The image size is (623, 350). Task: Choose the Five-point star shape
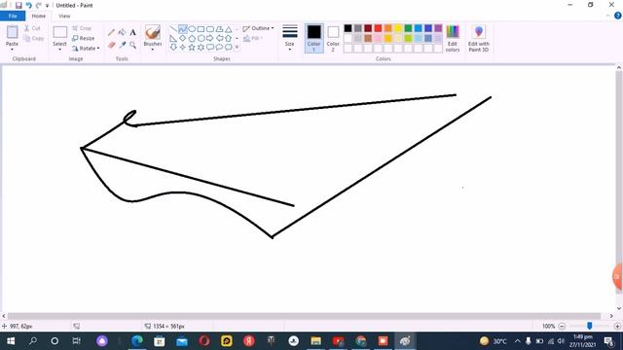tap(192, 48)
